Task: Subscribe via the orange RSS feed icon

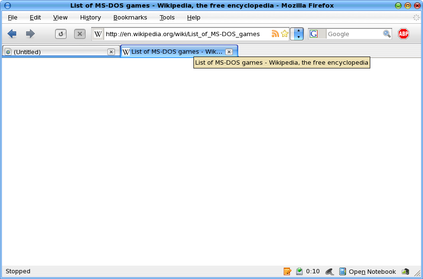Action: tap(275, 34)
